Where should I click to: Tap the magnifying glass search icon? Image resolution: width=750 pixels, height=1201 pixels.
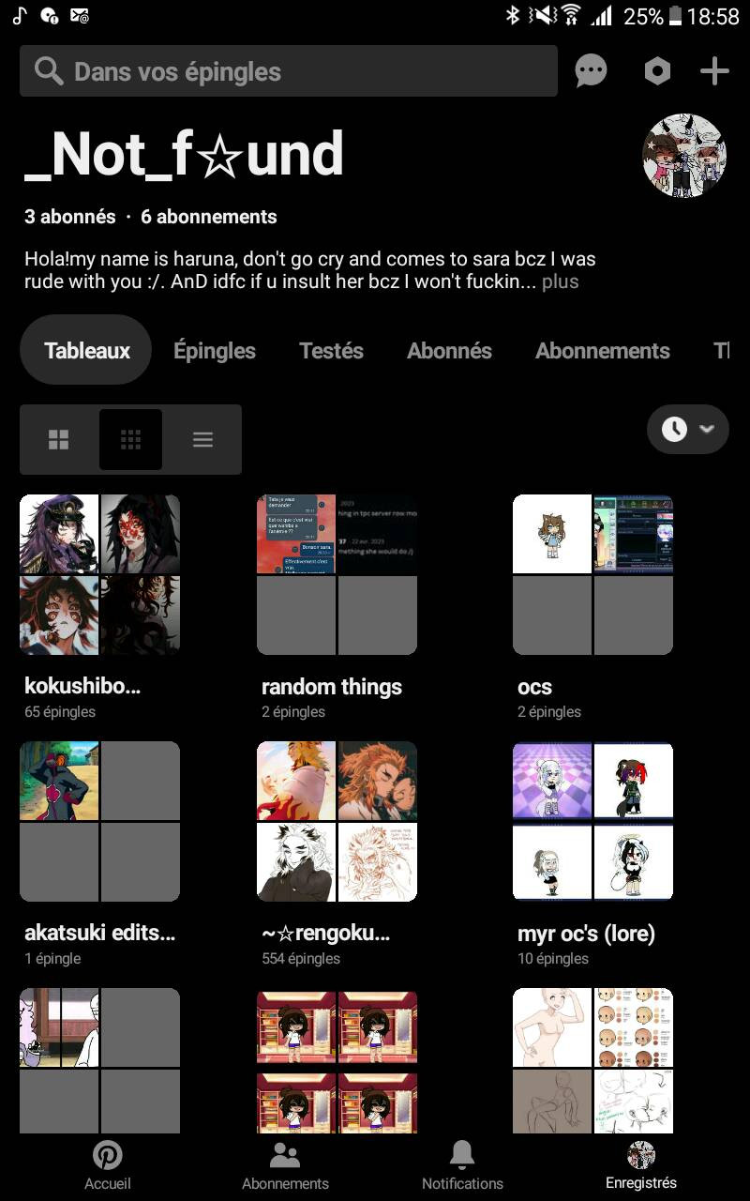coord(48,71)
